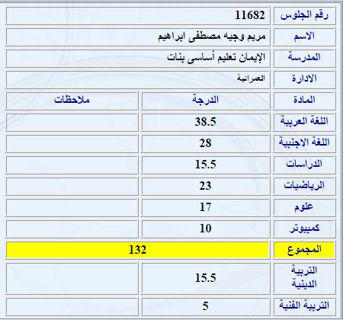This screenshot has width=343, height=320.
Task: Click the الرياضيات subject label
Action: point(304,186)
